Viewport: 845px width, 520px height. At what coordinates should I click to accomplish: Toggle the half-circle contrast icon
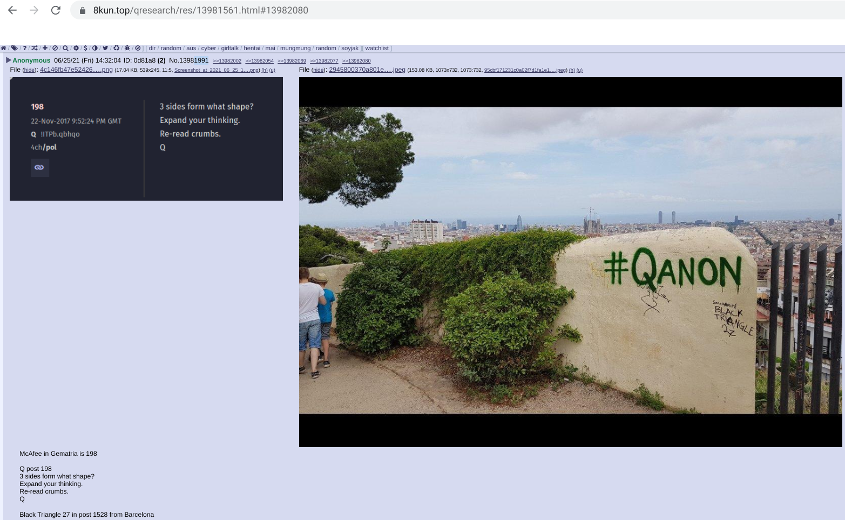tap(95, 48)
